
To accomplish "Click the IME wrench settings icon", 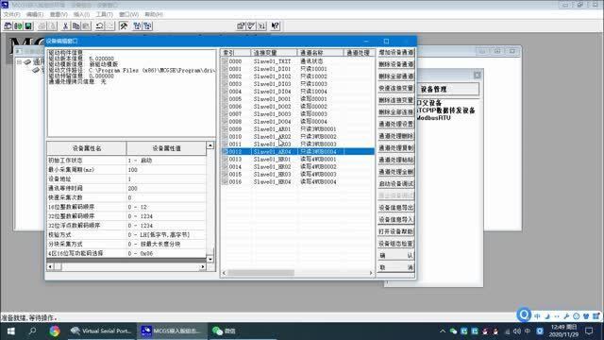I will 566,316.
